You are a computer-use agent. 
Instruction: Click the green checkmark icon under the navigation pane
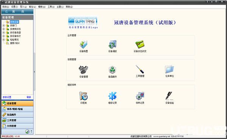click(27, 131)
